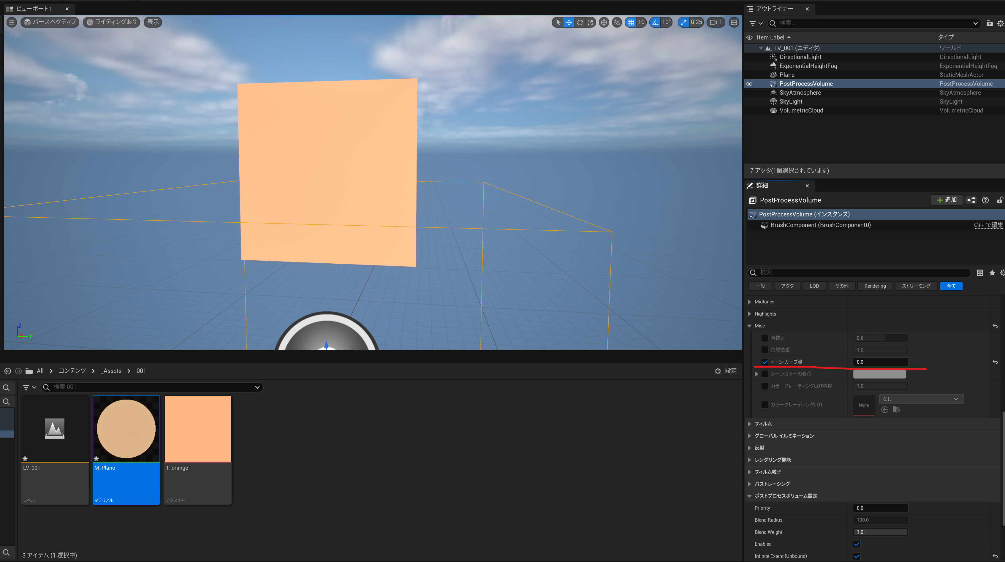The height and width of the screenshot is (562, 1005).
Task: Click the world/local coordinate globe icon
Action: coord(604,22)
